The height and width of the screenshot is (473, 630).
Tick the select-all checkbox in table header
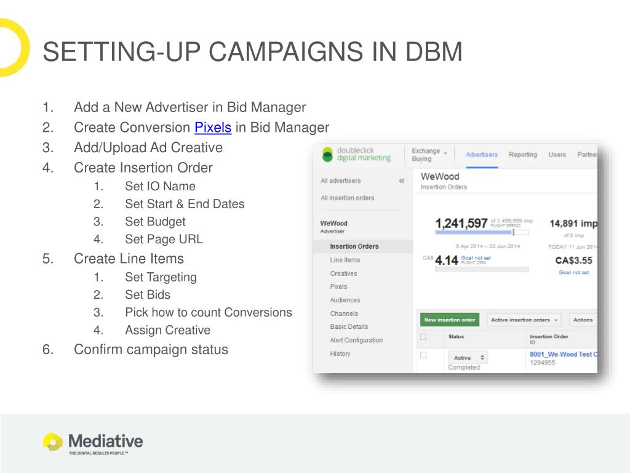pyautogui.click(x=423, y=337)
